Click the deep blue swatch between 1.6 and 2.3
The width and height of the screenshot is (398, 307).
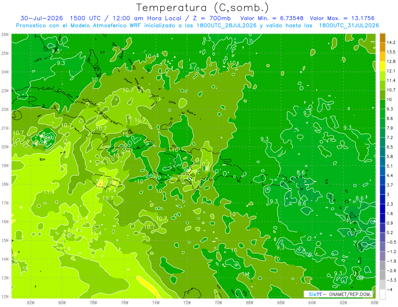tap(382, 209)
